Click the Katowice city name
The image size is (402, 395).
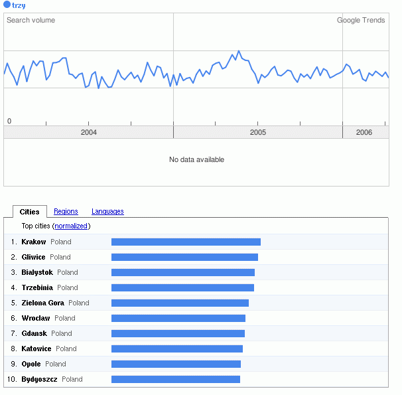click(36, 349)
